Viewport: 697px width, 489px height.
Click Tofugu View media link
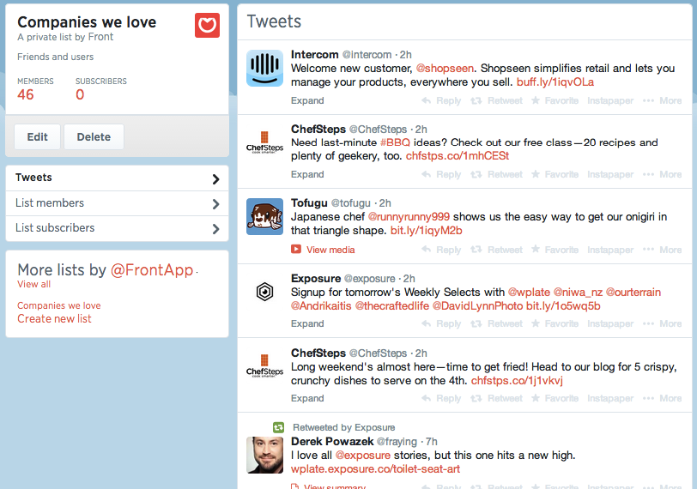pyautogui.click(x=330, y=250)
